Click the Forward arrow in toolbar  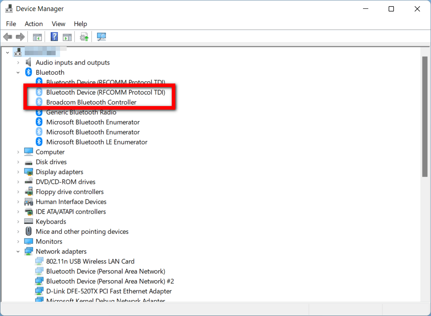[x=20, y=37]
